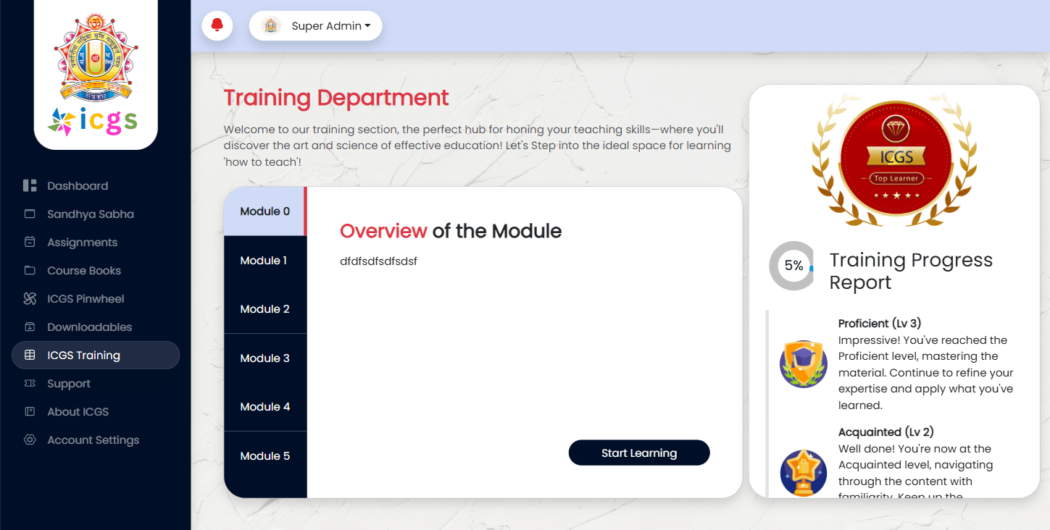Open the Module 5 tab

[264, 456]
